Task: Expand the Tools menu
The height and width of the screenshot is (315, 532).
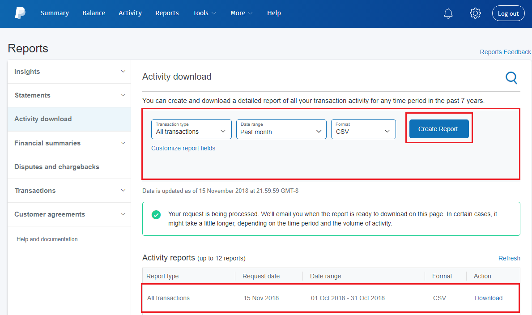Action: (204, 13)
